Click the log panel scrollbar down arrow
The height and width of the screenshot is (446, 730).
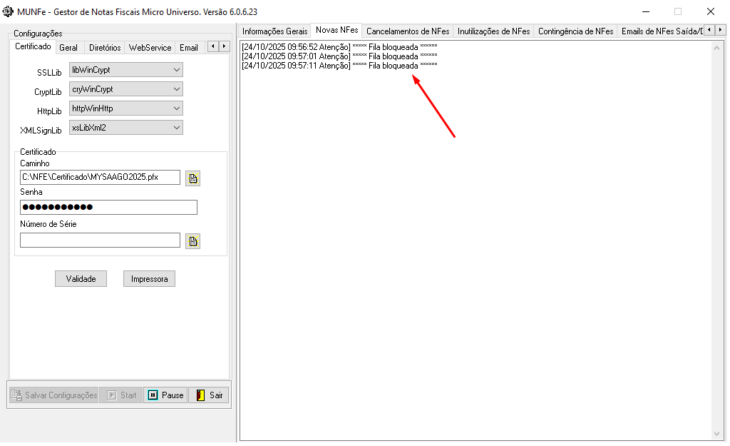718,433
